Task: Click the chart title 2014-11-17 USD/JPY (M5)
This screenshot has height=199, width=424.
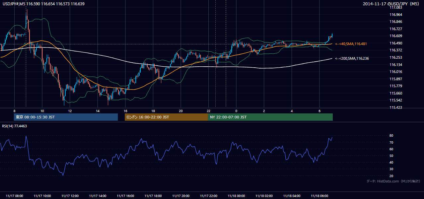Action: 391,4
